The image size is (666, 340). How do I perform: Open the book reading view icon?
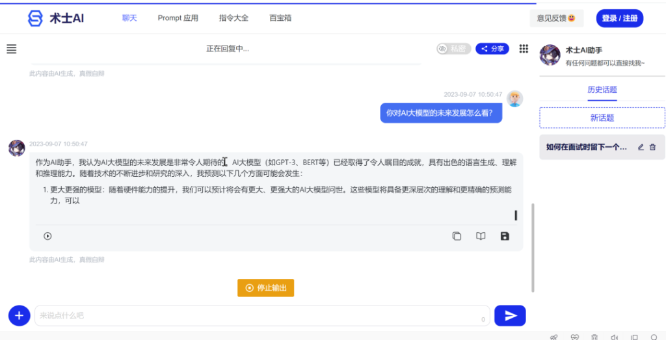click(x=481, y=236)
